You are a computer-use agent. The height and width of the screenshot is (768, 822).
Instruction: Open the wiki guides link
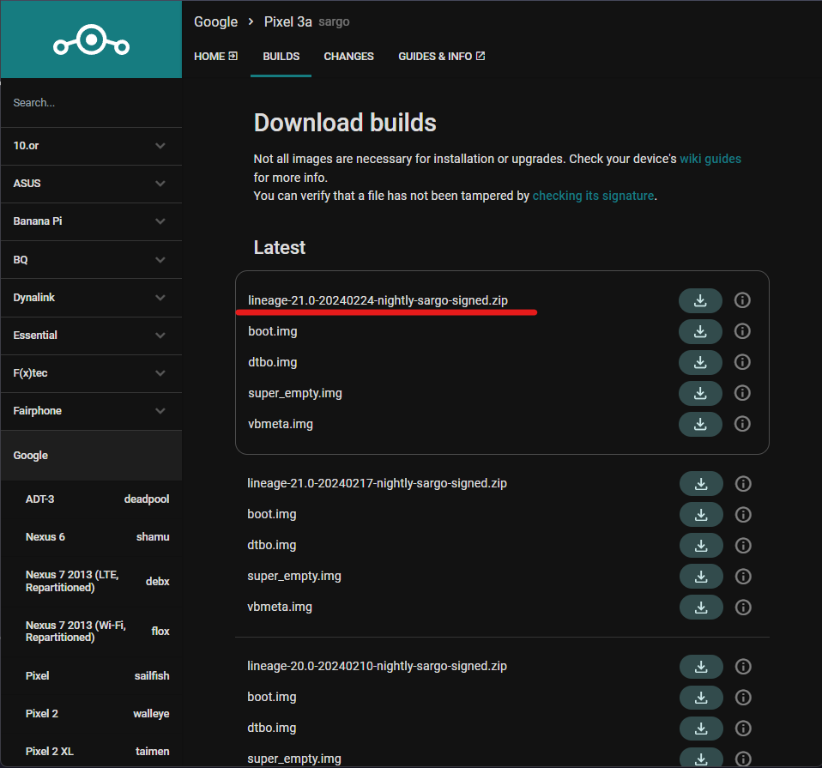(x=710, y=159)
